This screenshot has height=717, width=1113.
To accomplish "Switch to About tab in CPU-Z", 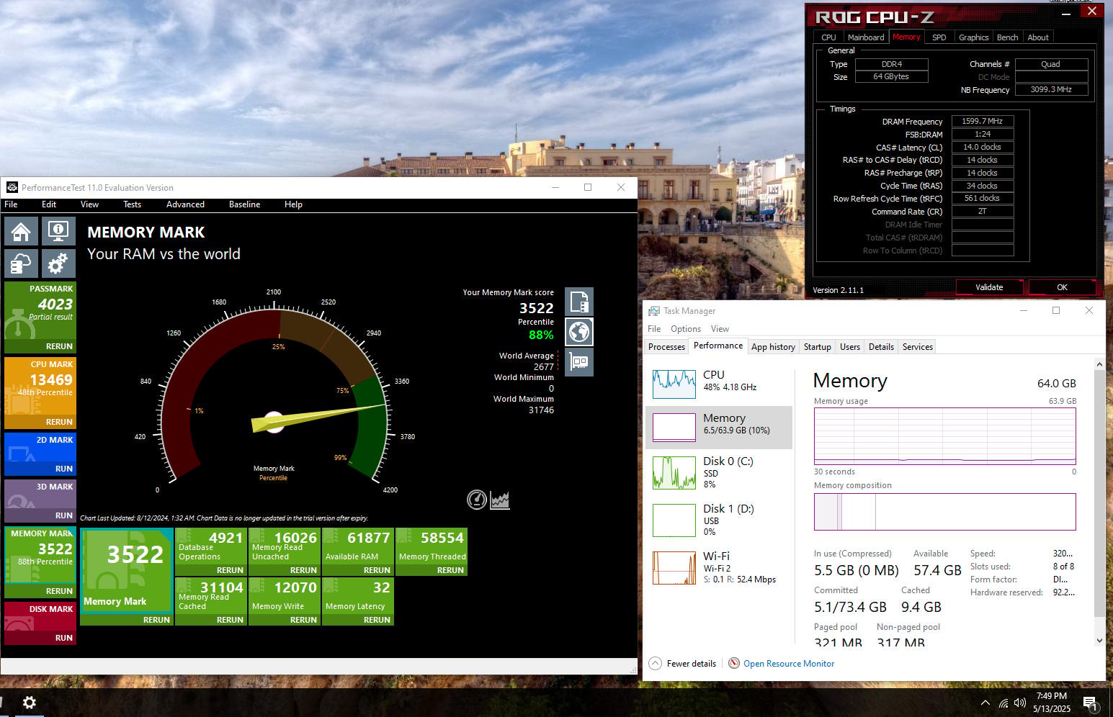I will (1038, 37).
